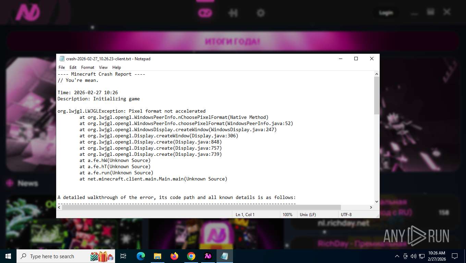This screenshot has width=466, height=263.
Task: Open the Help menu in Notepad
Action: coord(116,67)
